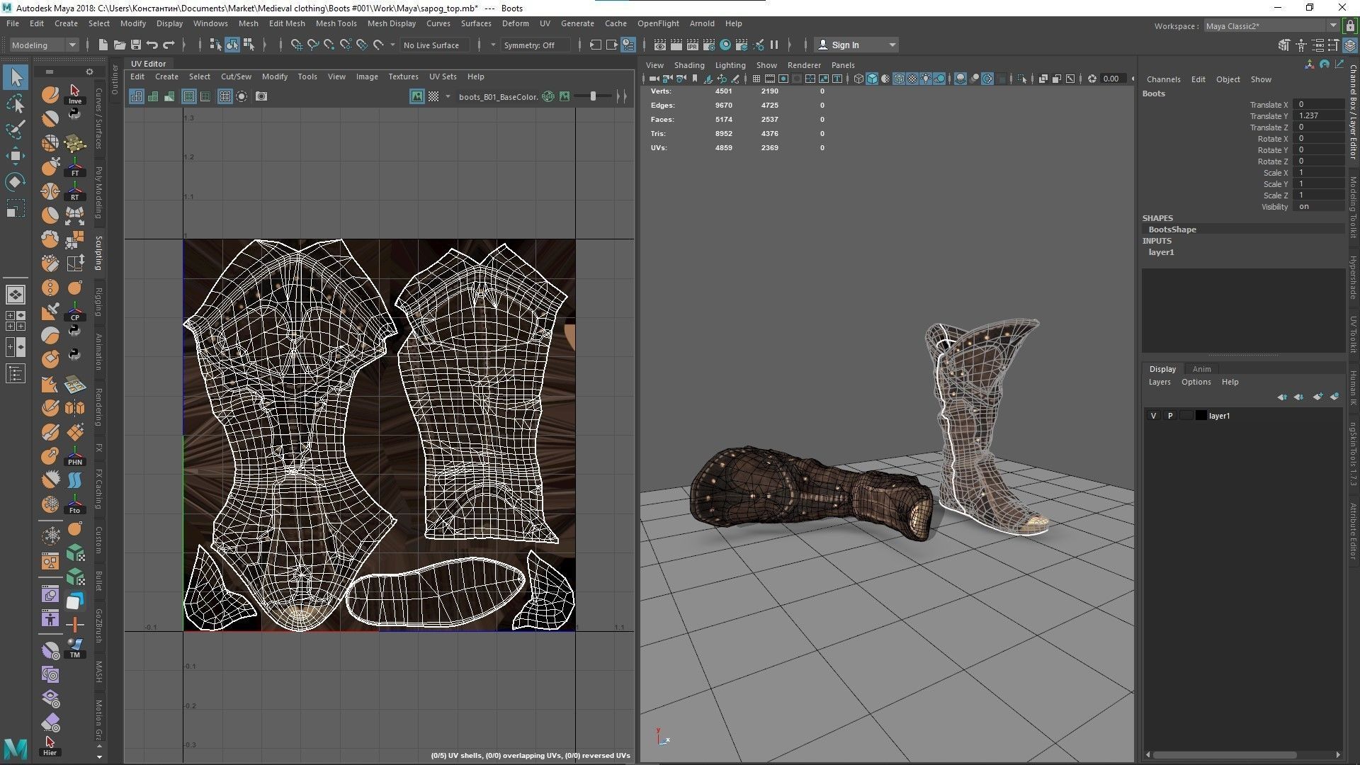Show Attribute Editor from status line icon
1360x765 pixels.
point(1317,45)
